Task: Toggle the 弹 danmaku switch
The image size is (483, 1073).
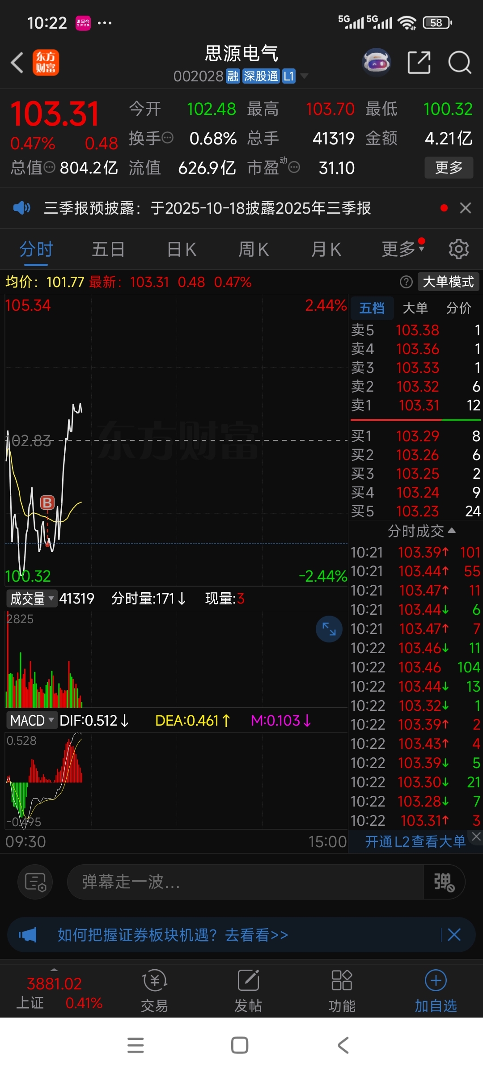Action: [x=444, y=882]
